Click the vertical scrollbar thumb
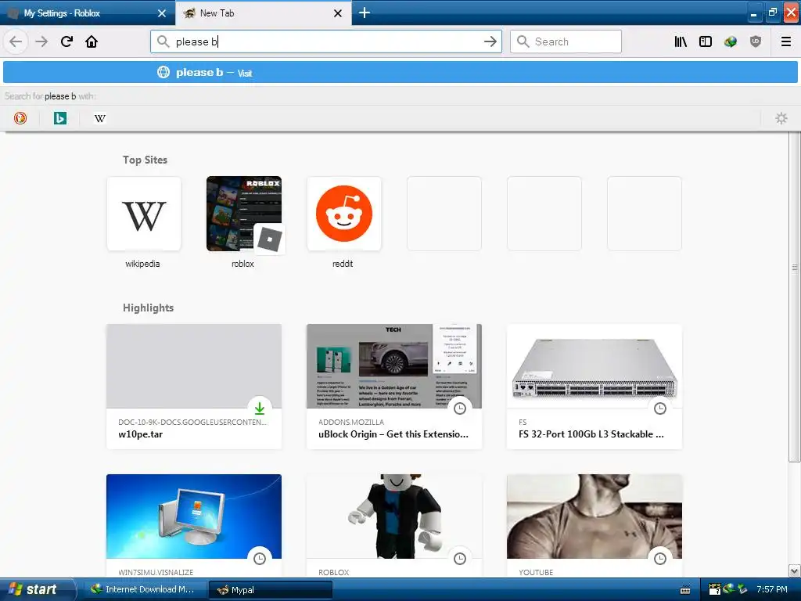 (x=795, y=297)
